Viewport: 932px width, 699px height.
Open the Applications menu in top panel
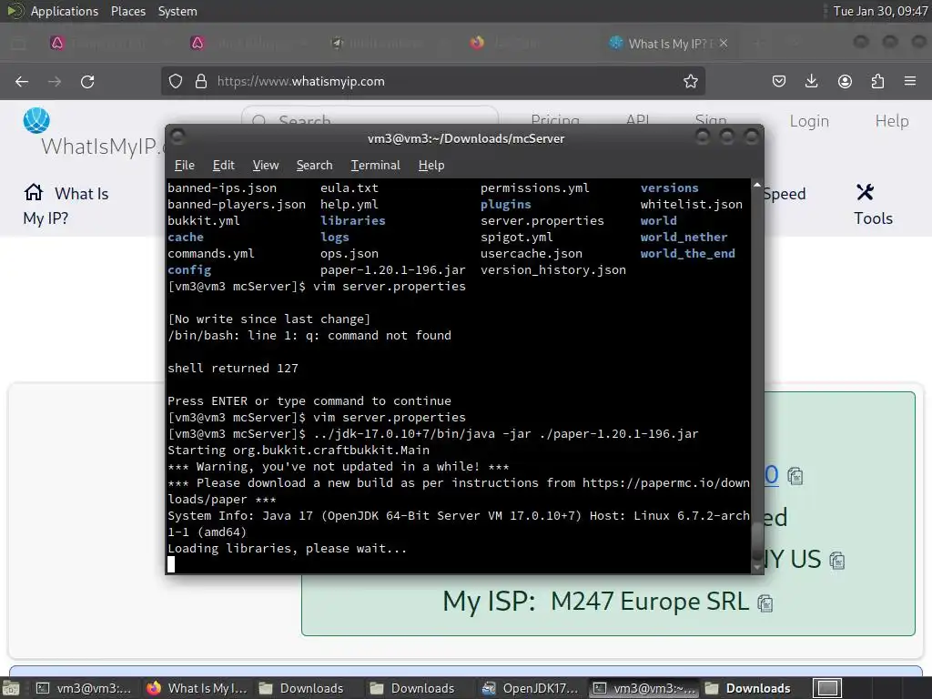click(65, 11)
